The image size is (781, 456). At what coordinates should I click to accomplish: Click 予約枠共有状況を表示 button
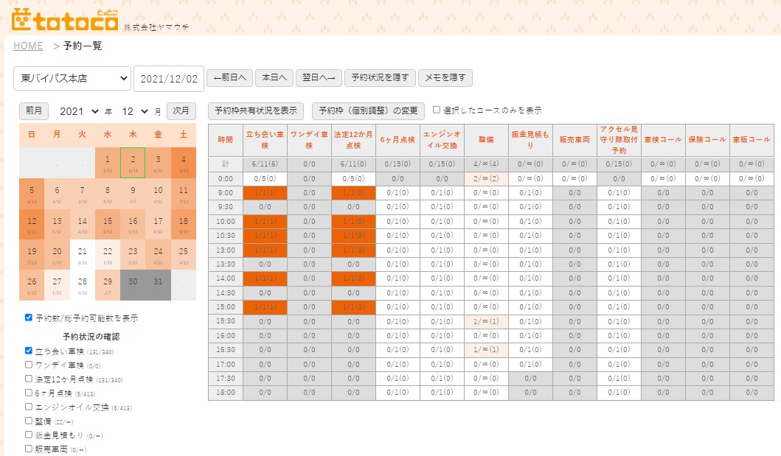[256, 111]
